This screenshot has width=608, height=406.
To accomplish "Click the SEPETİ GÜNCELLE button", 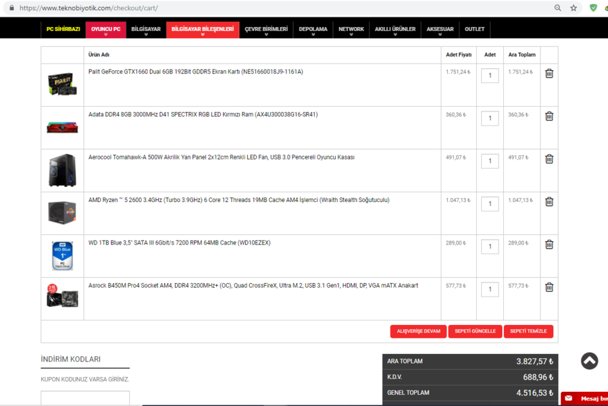I will click(475, 331).
